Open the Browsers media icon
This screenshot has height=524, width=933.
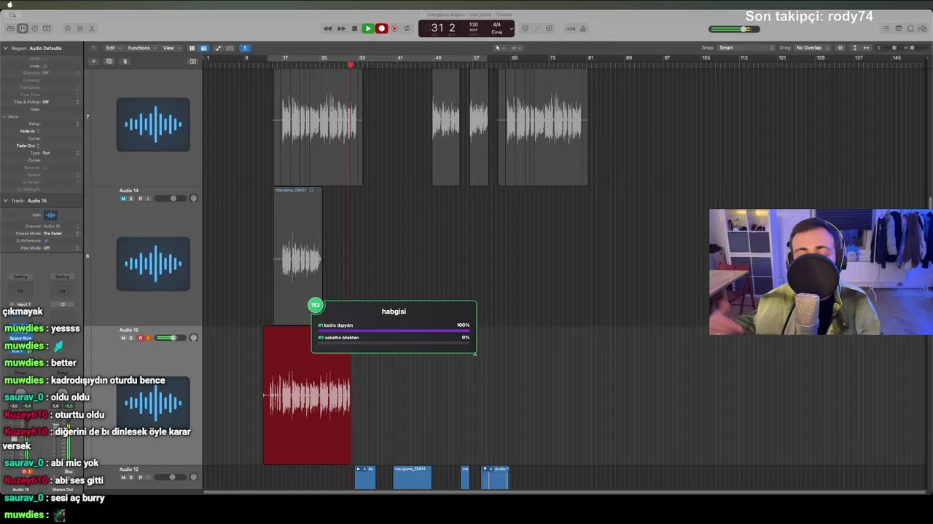pos(923,28)
